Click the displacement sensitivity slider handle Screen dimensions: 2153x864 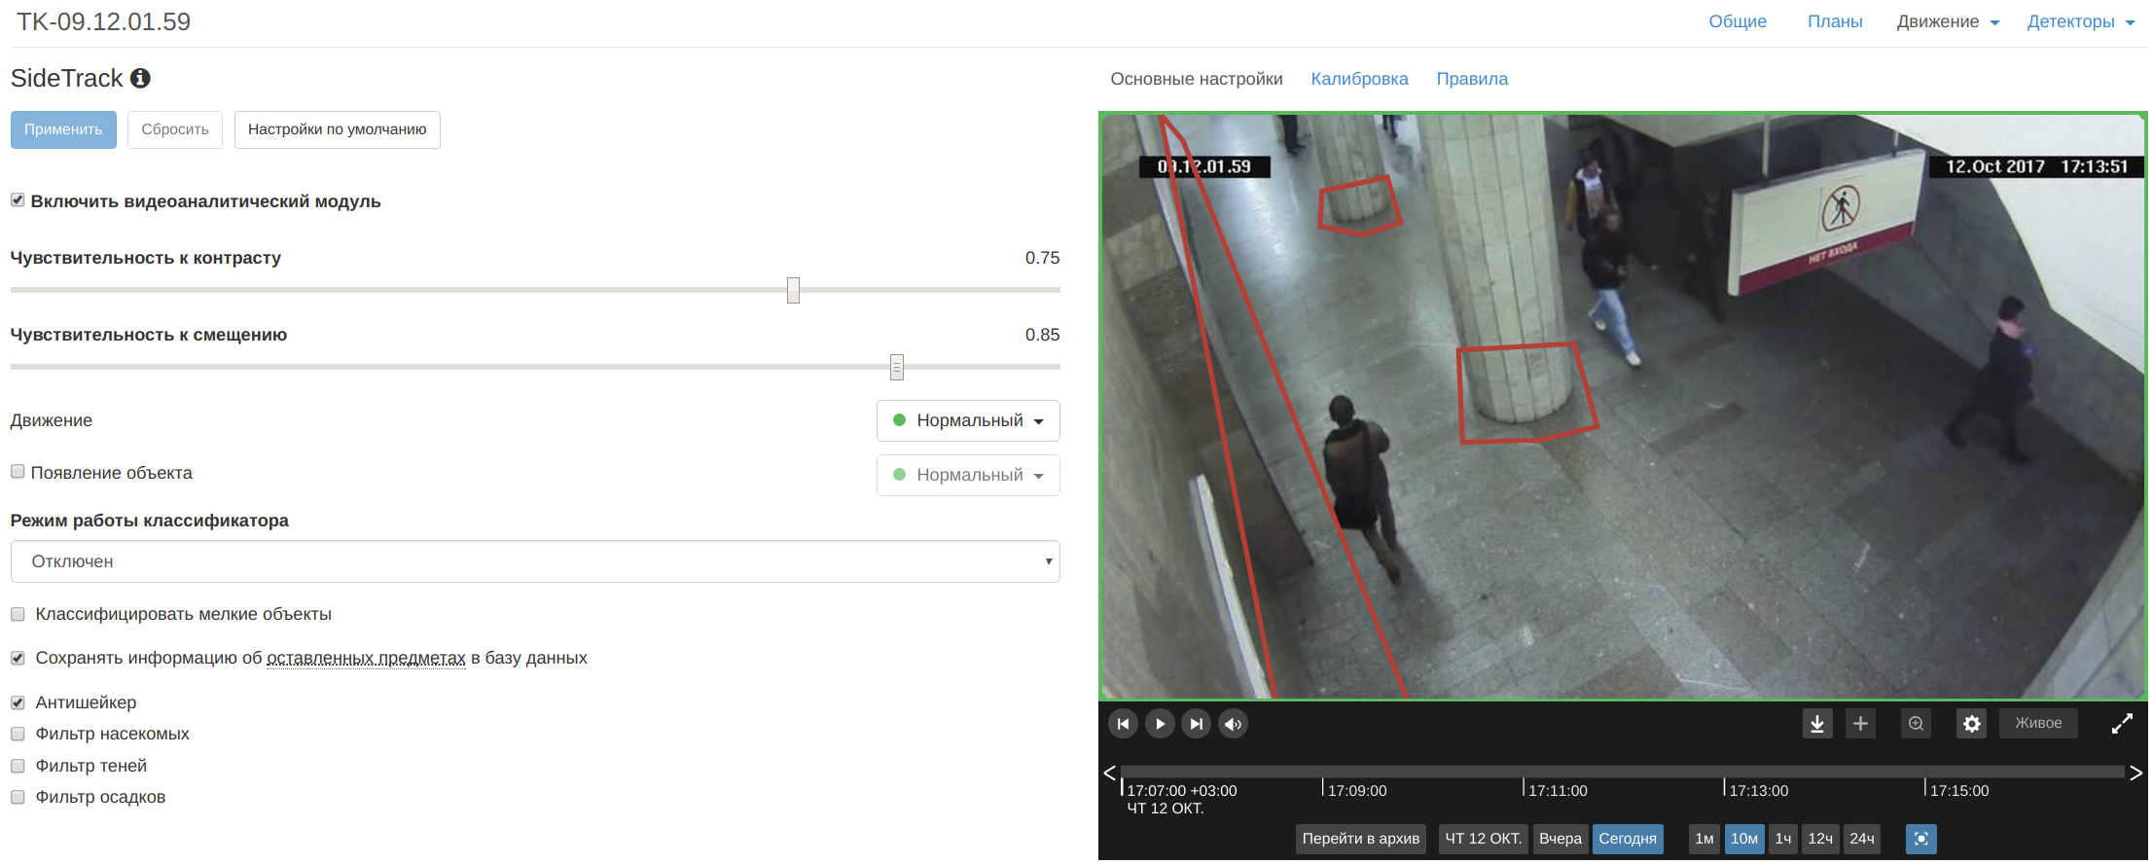(897, 367)
